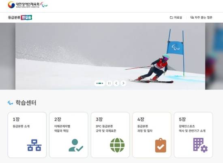223x163 pixels.
Task: Open chapter 1장 등급분류 소개 card
Action: tap(27, 135)
